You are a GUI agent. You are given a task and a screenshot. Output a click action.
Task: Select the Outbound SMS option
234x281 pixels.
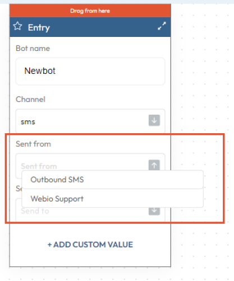[113, 180]
